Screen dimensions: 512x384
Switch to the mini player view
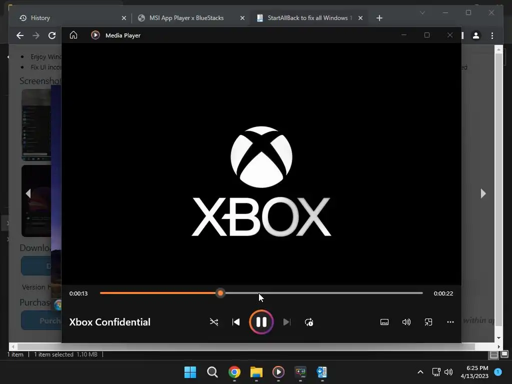pyautogui.click(x=428, y=322)
